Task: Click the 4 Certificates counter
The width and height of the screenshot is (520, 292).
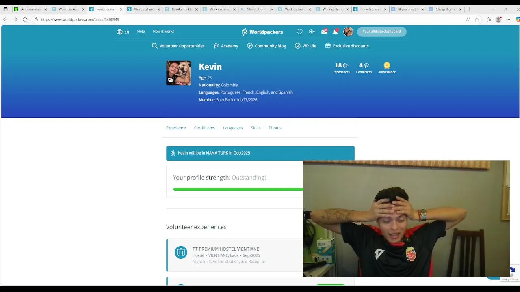Action: (x=364, y=68)
